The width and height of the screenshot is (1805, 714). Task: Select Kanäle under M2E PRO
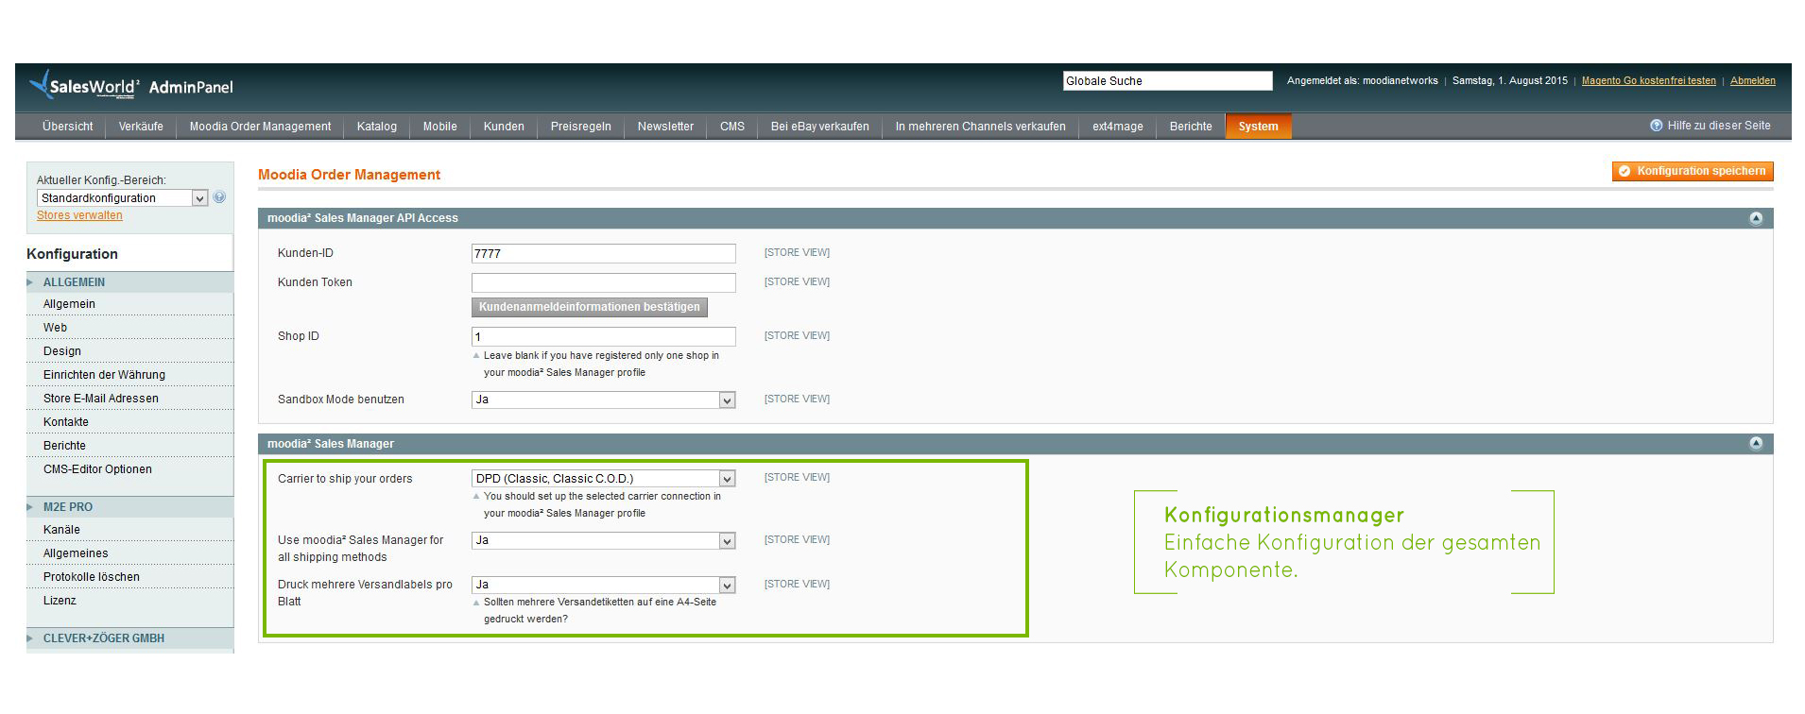click(129, 530)
